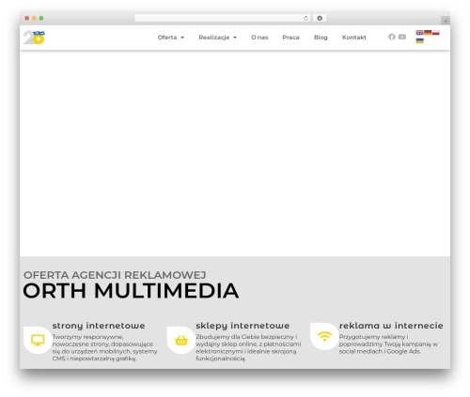Navigate to Kontakt
Viewport: 470px width, 397px height.
pos(354,38)
